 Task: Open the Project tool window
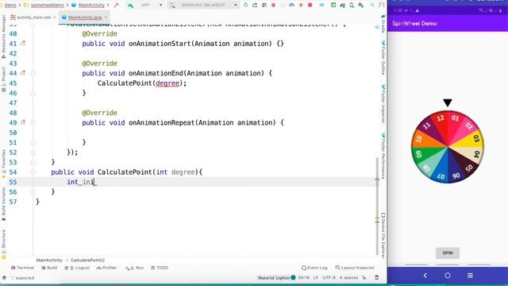coord(3,79)
